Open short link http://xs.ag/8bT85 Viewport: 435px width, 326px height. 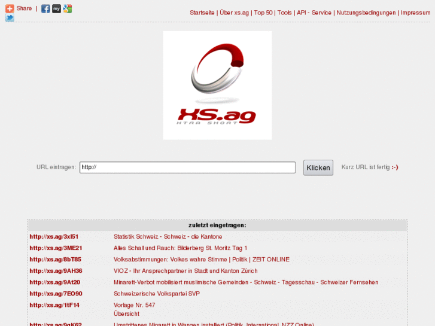(x=55, y=260)
